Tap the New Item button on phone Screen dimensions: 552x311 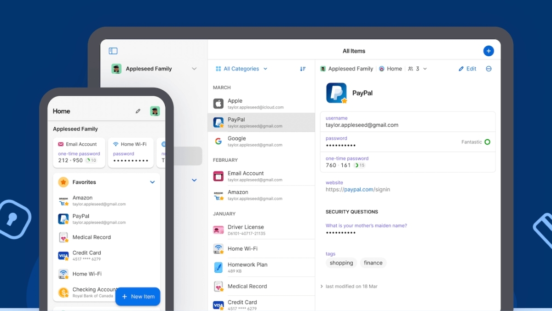pos(138,297)
